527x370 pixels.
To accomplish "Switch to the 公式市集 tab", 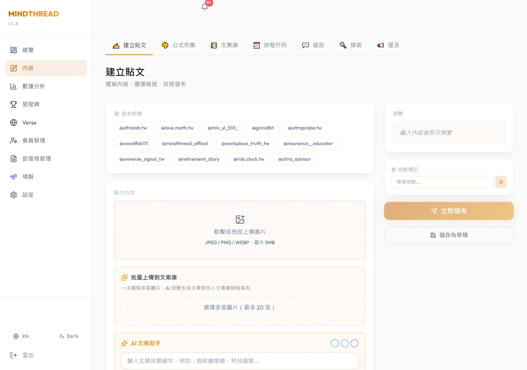I will click(178, 45).
